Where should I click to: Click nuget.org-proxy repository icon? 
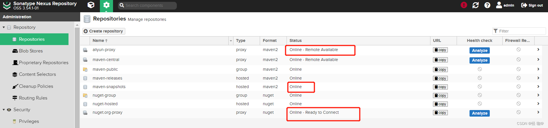(x=85, y=113)
